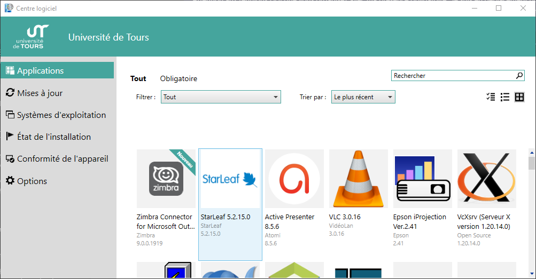This screenshot has width=536, height=279.
Task: Minimize the Centre logiciel window
Action: [475, 8]
